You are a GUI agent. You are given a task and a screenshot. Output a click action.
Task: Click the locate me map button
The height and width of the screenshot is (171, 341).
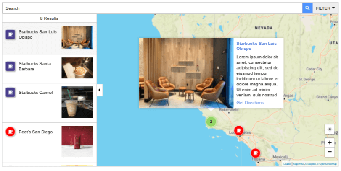[x=330, y=129]
